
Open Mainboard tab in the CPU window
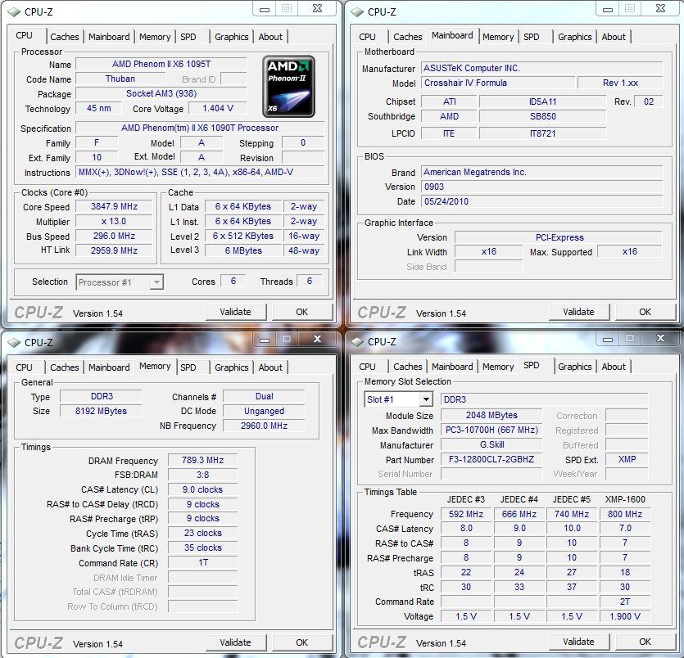[109, 37]
